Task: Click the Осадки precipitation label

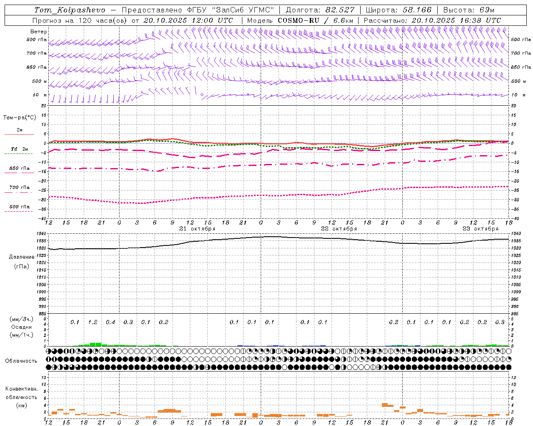Action: pos(22,327)
